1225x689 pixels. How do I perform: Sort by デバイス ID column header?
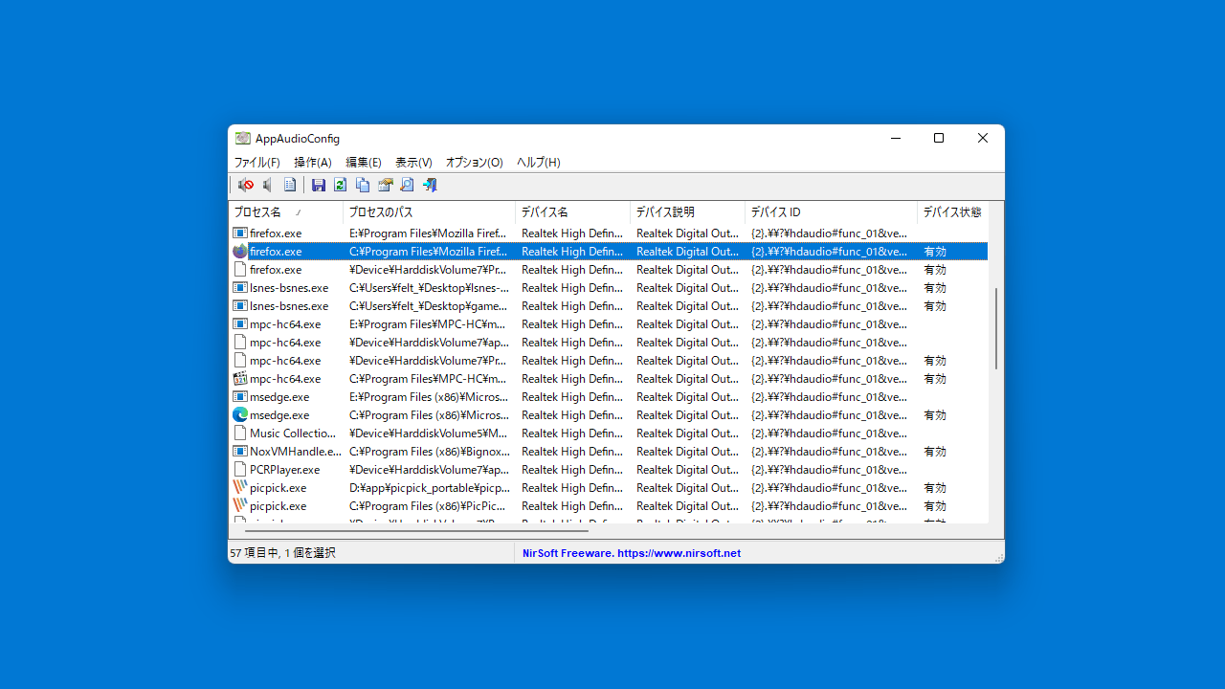[831, 211]
